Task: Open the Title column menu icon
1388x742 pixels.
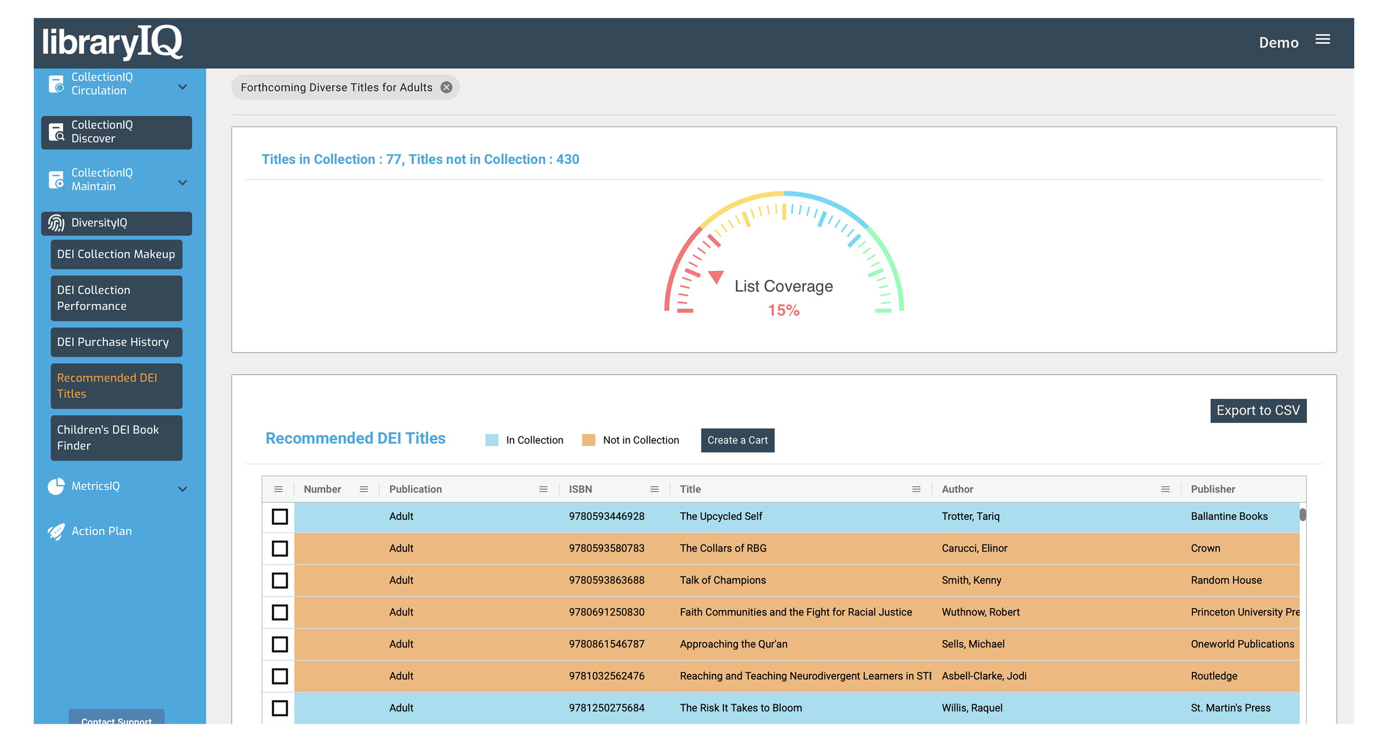Action: [916, 489]
